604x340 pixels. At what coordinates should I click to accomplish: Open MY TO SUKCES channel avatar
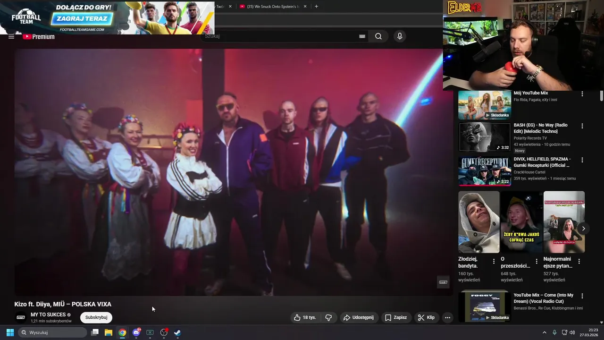21,317
